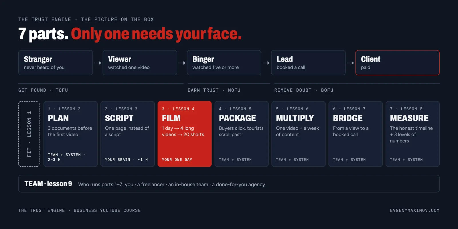Select 'One page instead of a script'

pos(127,131)
